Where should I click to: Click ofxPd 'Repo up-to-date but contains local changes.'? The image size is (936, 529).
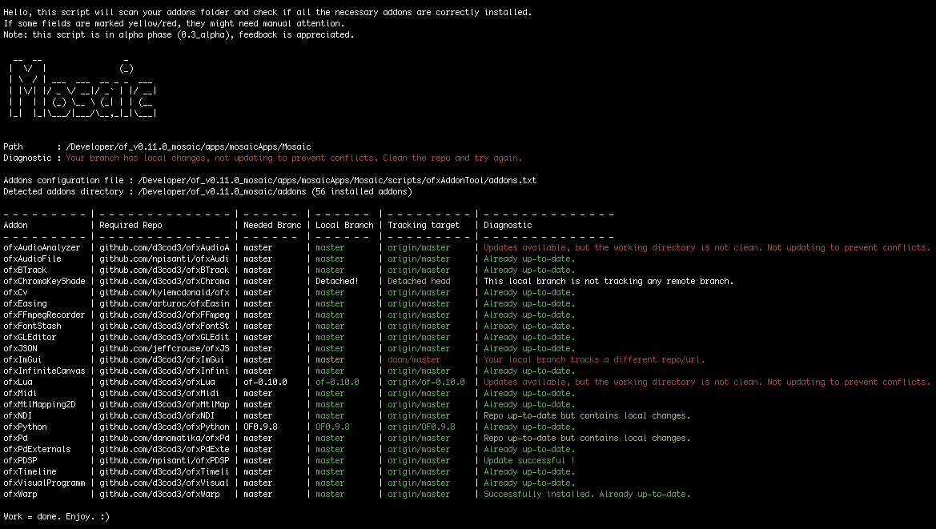click(x=588, y=439)
